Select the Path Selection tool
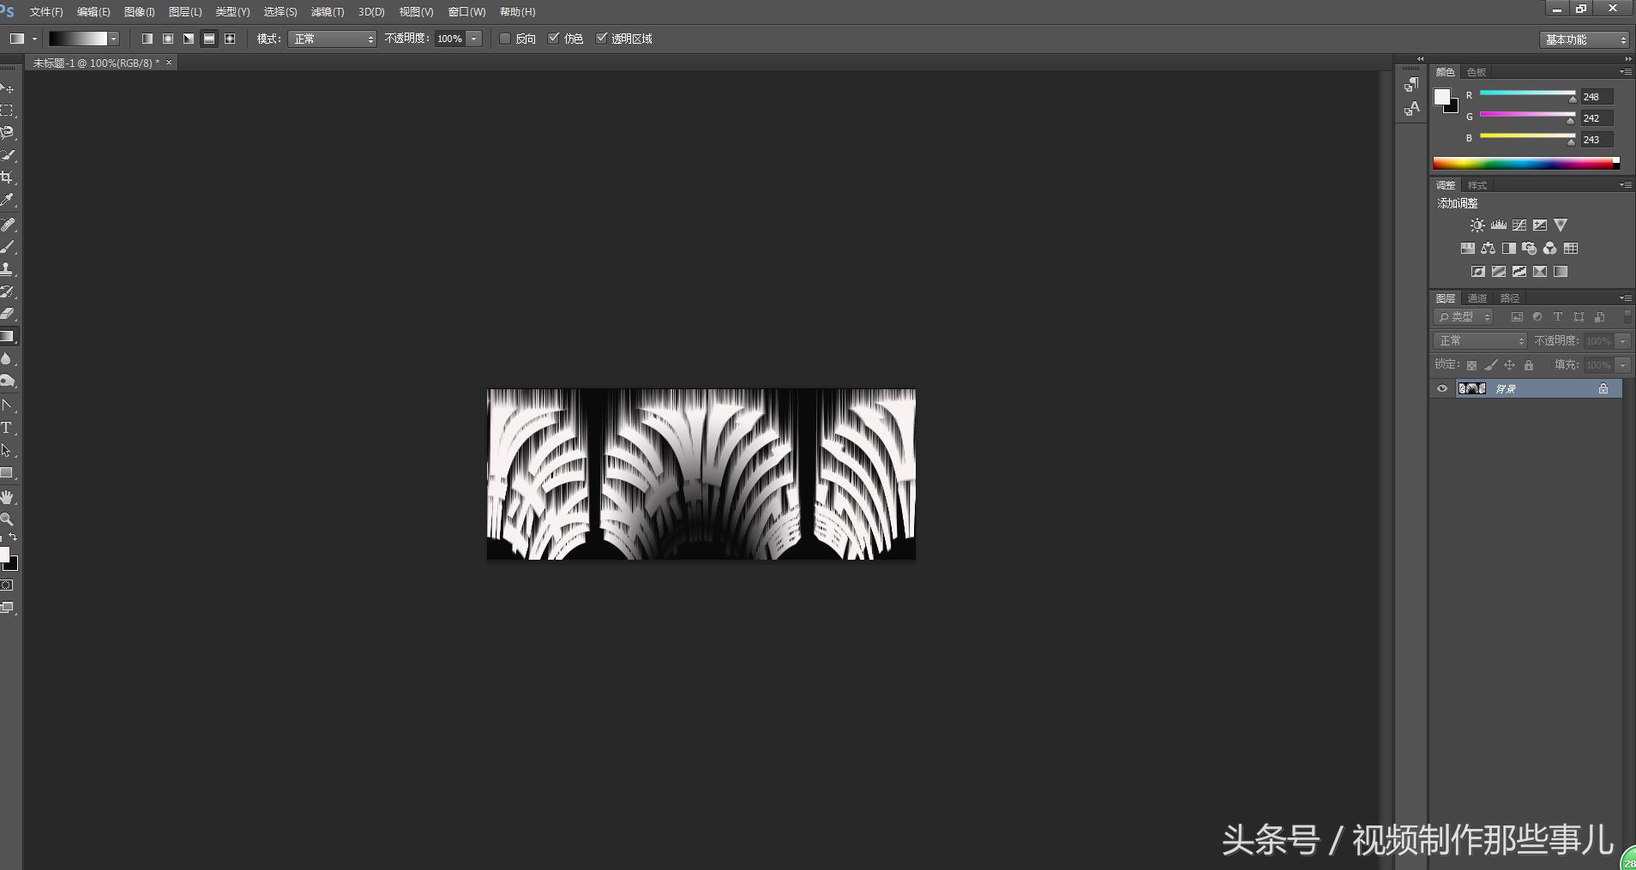Viewport: 1636px width, 870px height. point(7,450)
